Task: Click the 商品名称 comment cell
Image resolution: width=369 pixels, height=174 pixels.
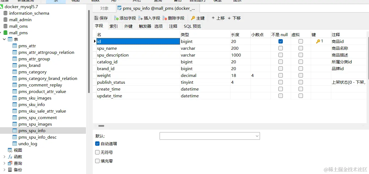Action: 348,48
